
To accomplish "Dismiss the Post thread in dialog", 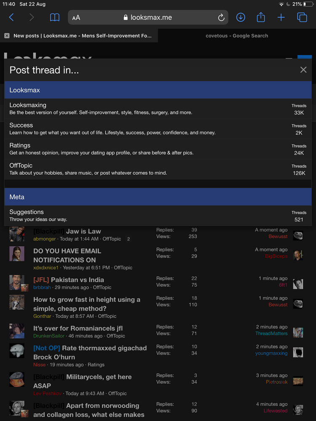I will click(303, 70).
